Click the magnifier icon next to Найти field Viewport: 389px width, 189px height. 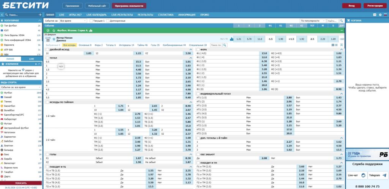click(x=342, y=20)
